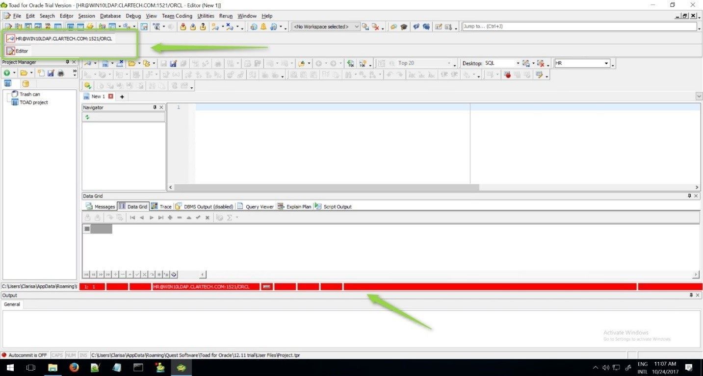The image size is (703, 376).
Task: Open the Team Coding menu
Action: tap(177, 16)
